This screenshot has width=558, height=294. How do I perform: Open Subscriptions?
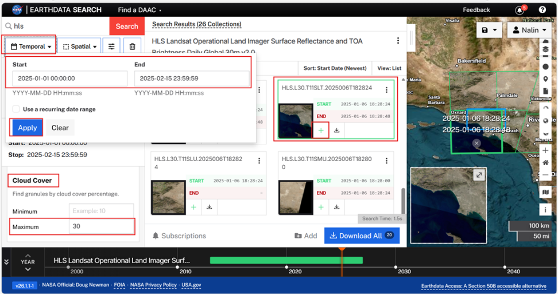point(179,236)
